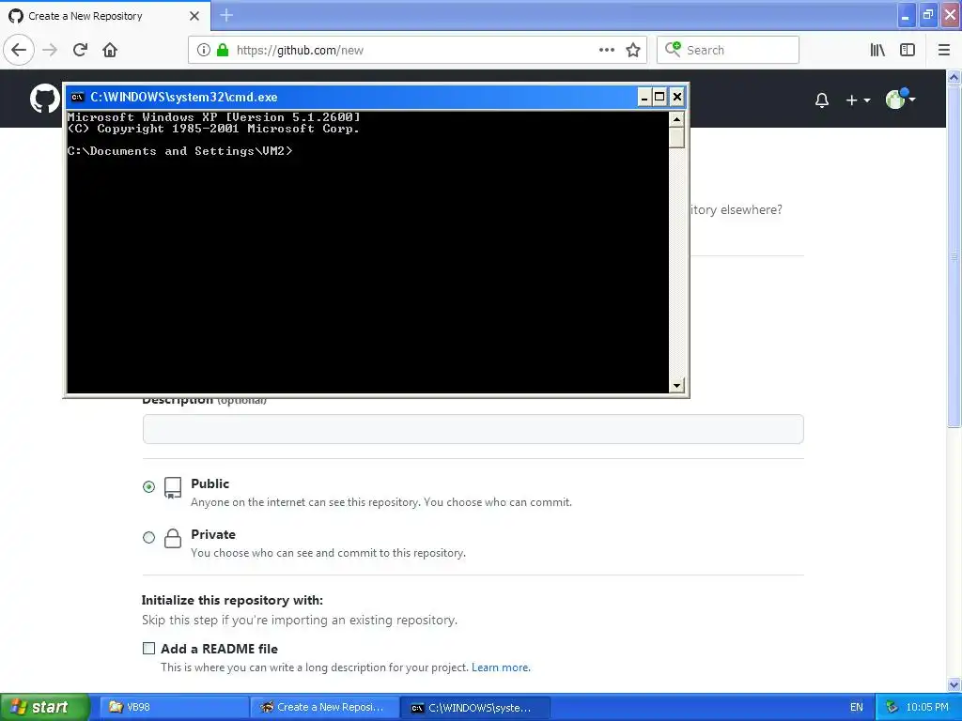Click the green secure padlock icon
The height and width of the screenshot is (721, 962).
tap(223, 50)
